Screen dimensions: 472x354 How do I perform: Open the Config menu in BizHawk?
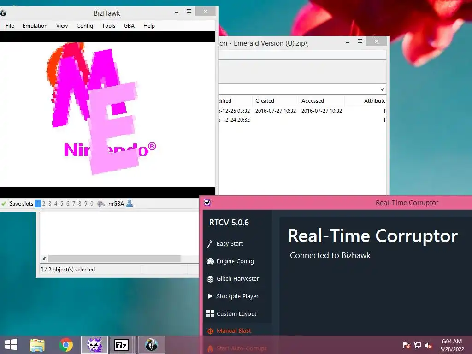click(85, 26)
